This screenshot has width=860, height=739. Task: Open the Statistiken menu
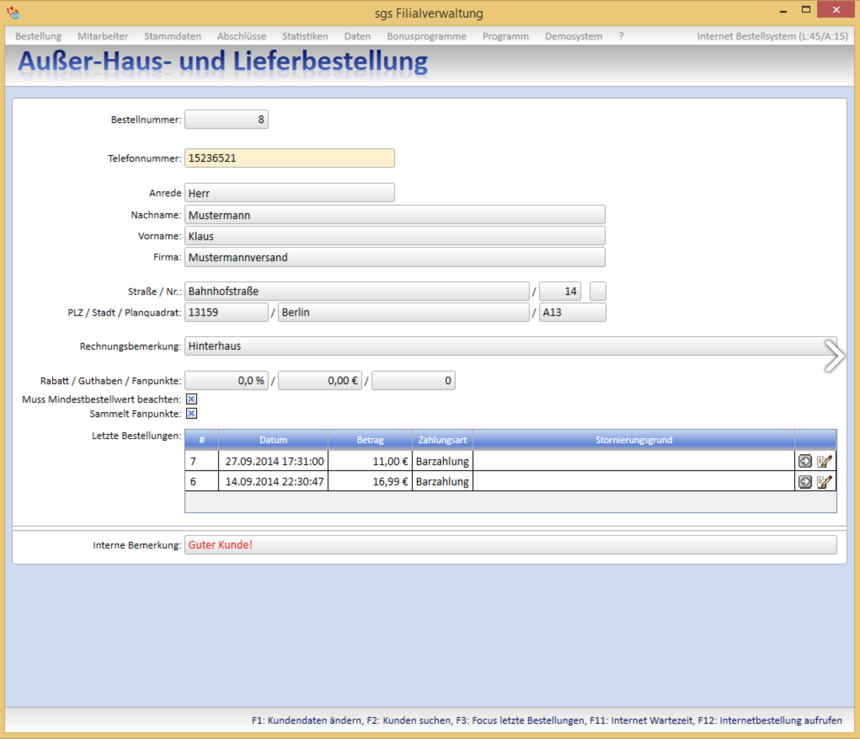click(x=305, y=36)
